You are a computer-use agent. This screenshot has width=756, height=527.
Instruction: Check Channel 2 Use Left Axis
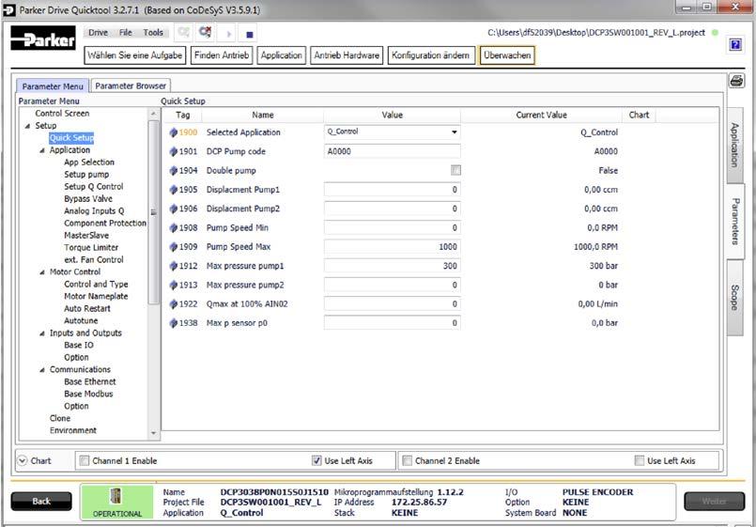(x=640, y=460)
